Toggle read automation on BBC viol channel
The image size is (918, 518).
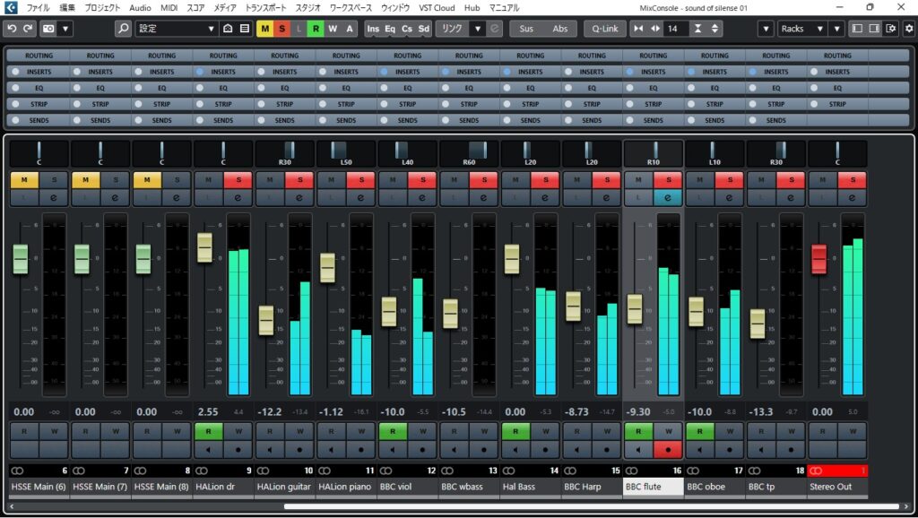pos(392,431)
